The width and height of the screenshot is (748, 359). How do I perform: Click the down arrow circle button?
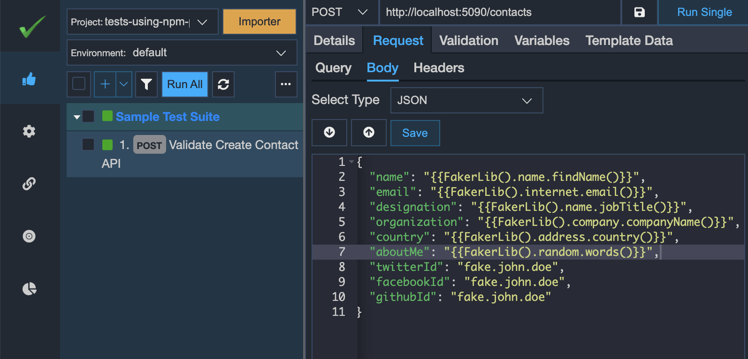click(329, 133)
